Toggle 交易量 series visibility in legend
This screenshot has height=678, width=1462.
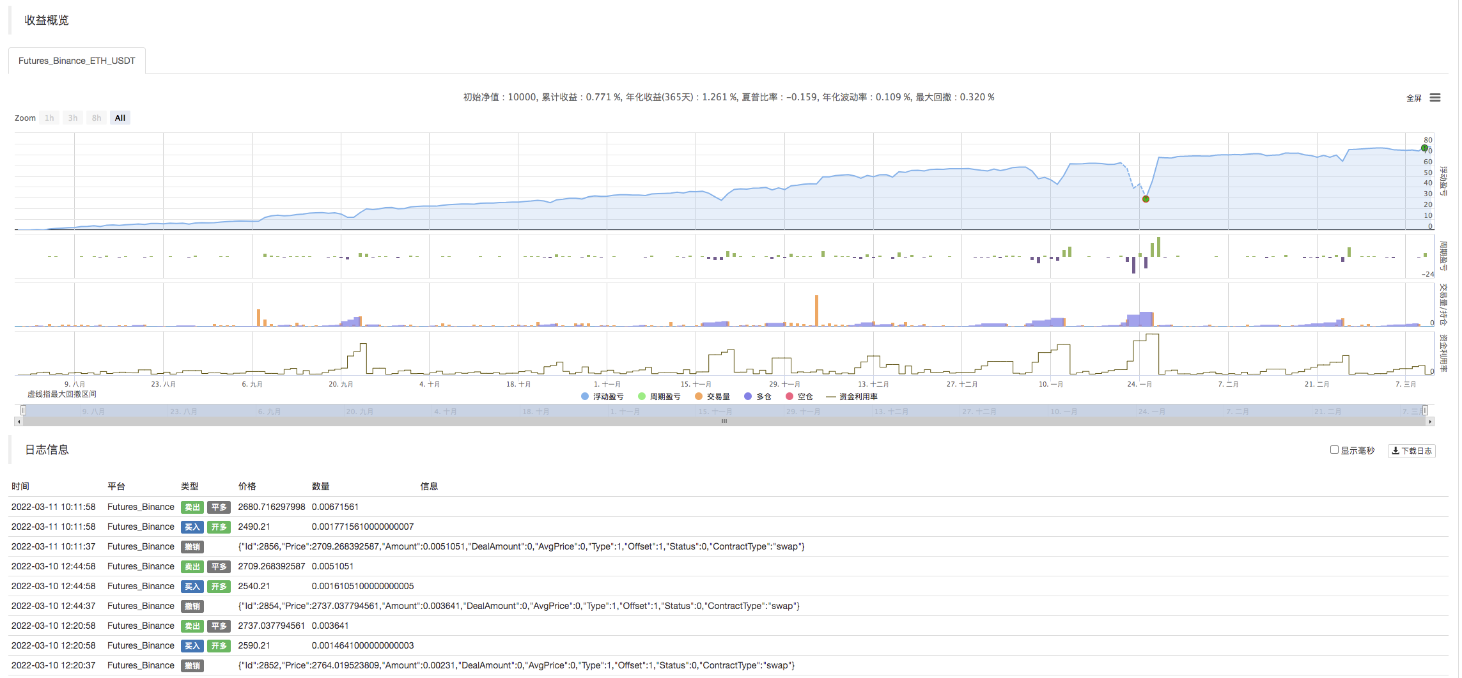tap(712, 397)
